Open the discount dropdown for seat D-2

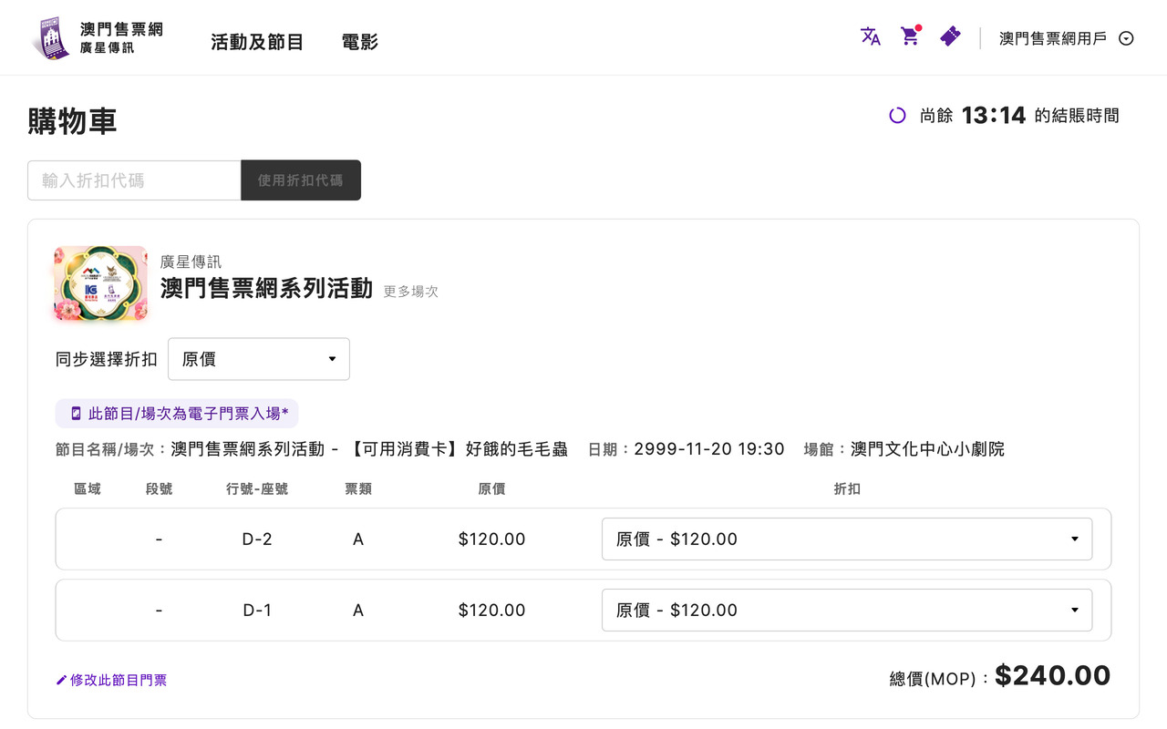847,539
